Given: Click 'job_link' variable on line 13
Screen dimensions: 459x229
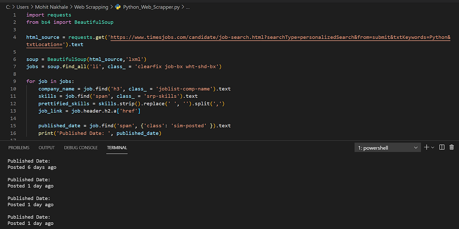Looking at the screenshot, I should click(x=50, y=111).
